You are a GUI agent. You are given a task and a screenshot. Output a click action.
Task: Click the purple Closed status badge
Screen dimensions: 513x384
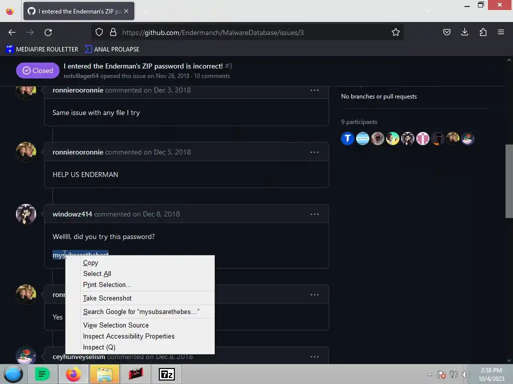(38, 70)
